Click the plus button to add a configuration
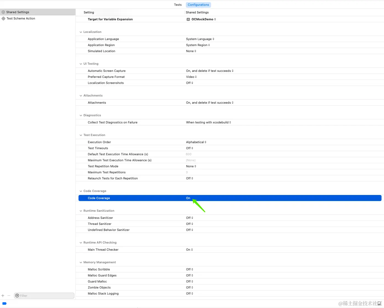 tap(3, 296)
